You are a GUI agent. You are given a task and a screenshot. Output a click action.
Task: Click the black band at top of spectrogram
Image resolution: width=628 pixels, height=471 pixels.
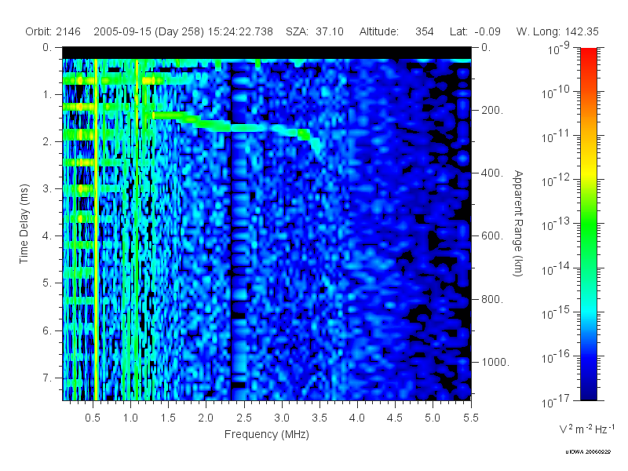[x=267, y=53]
